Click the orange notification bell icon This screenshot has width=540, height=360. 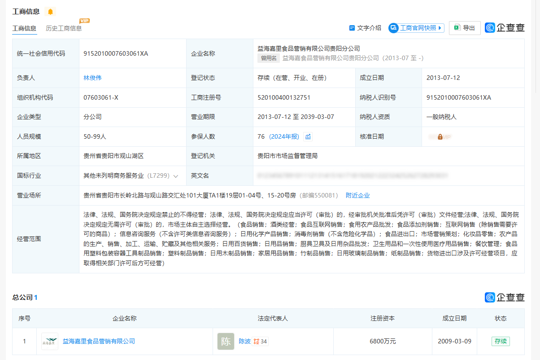click(50, 12)
